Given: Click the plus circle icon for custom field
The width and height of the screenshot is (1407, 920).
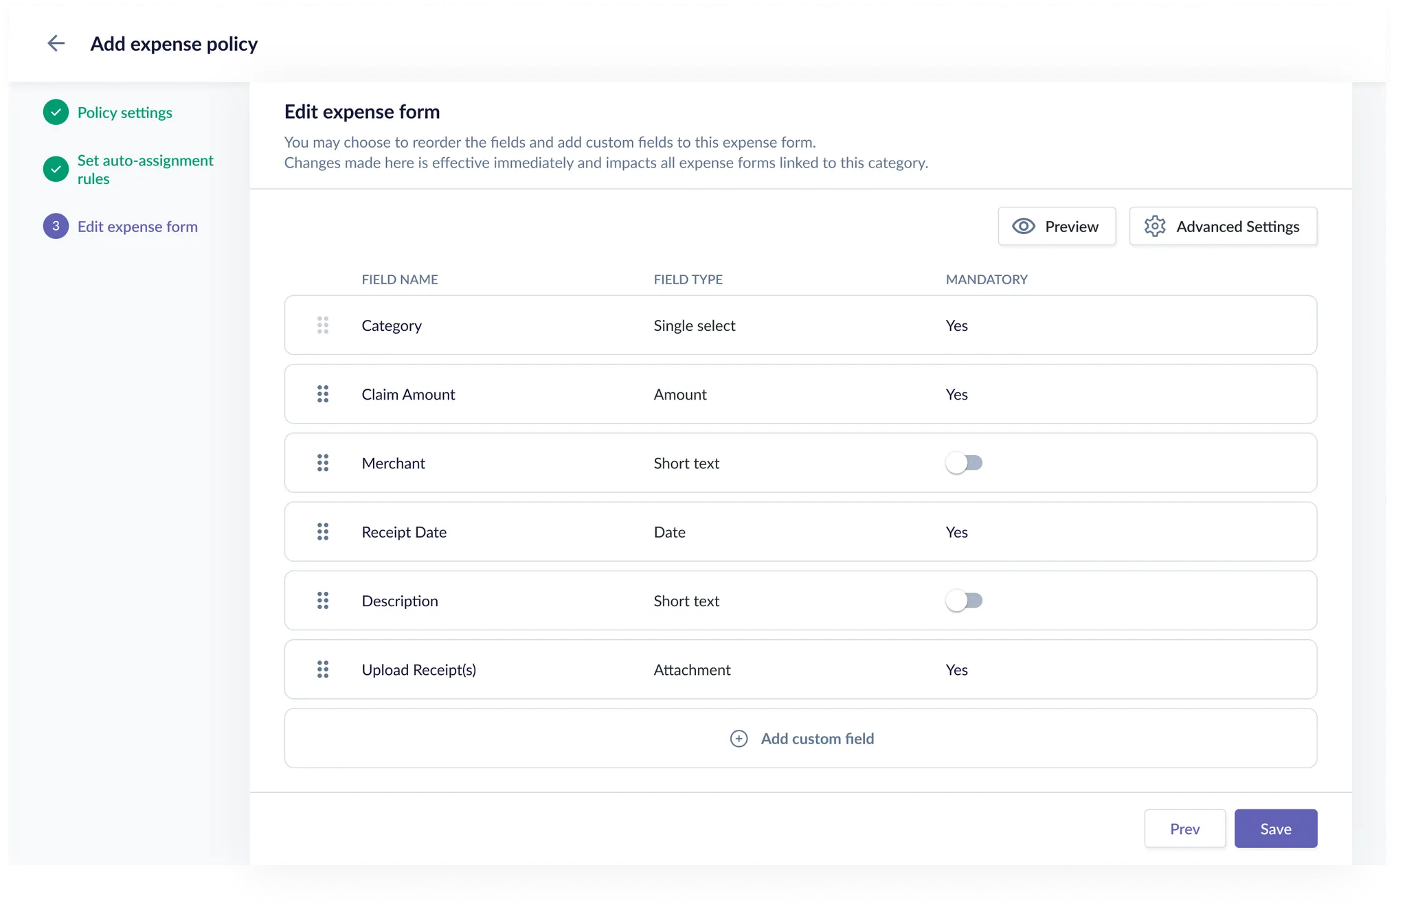Looking at the screenshot, I should click(x=739, y=739).
